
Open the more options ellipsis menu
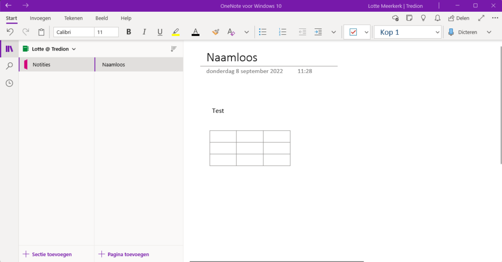point(495,18)
